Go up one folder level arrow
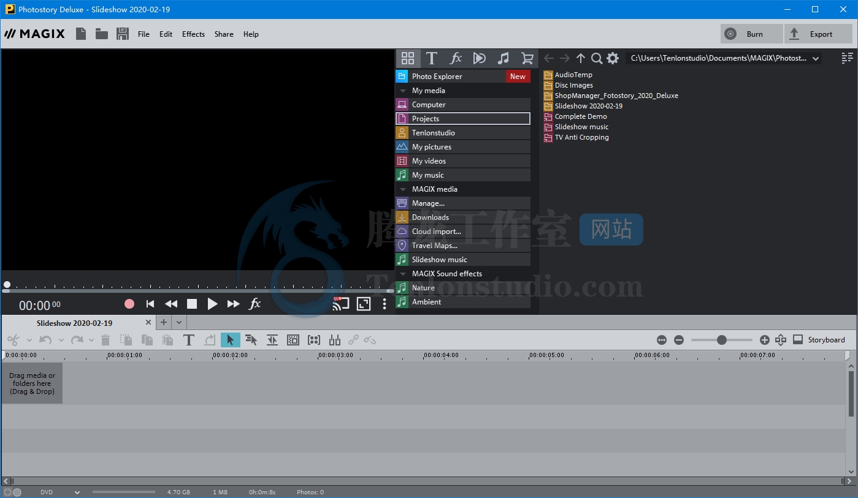The image size is (858, 498). (x=581, y=58)
